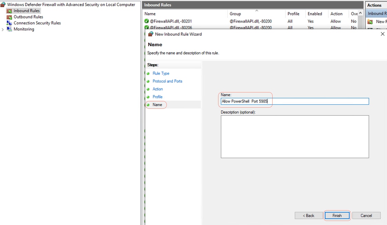Click green dot beside the Profile step

[148, 97]
